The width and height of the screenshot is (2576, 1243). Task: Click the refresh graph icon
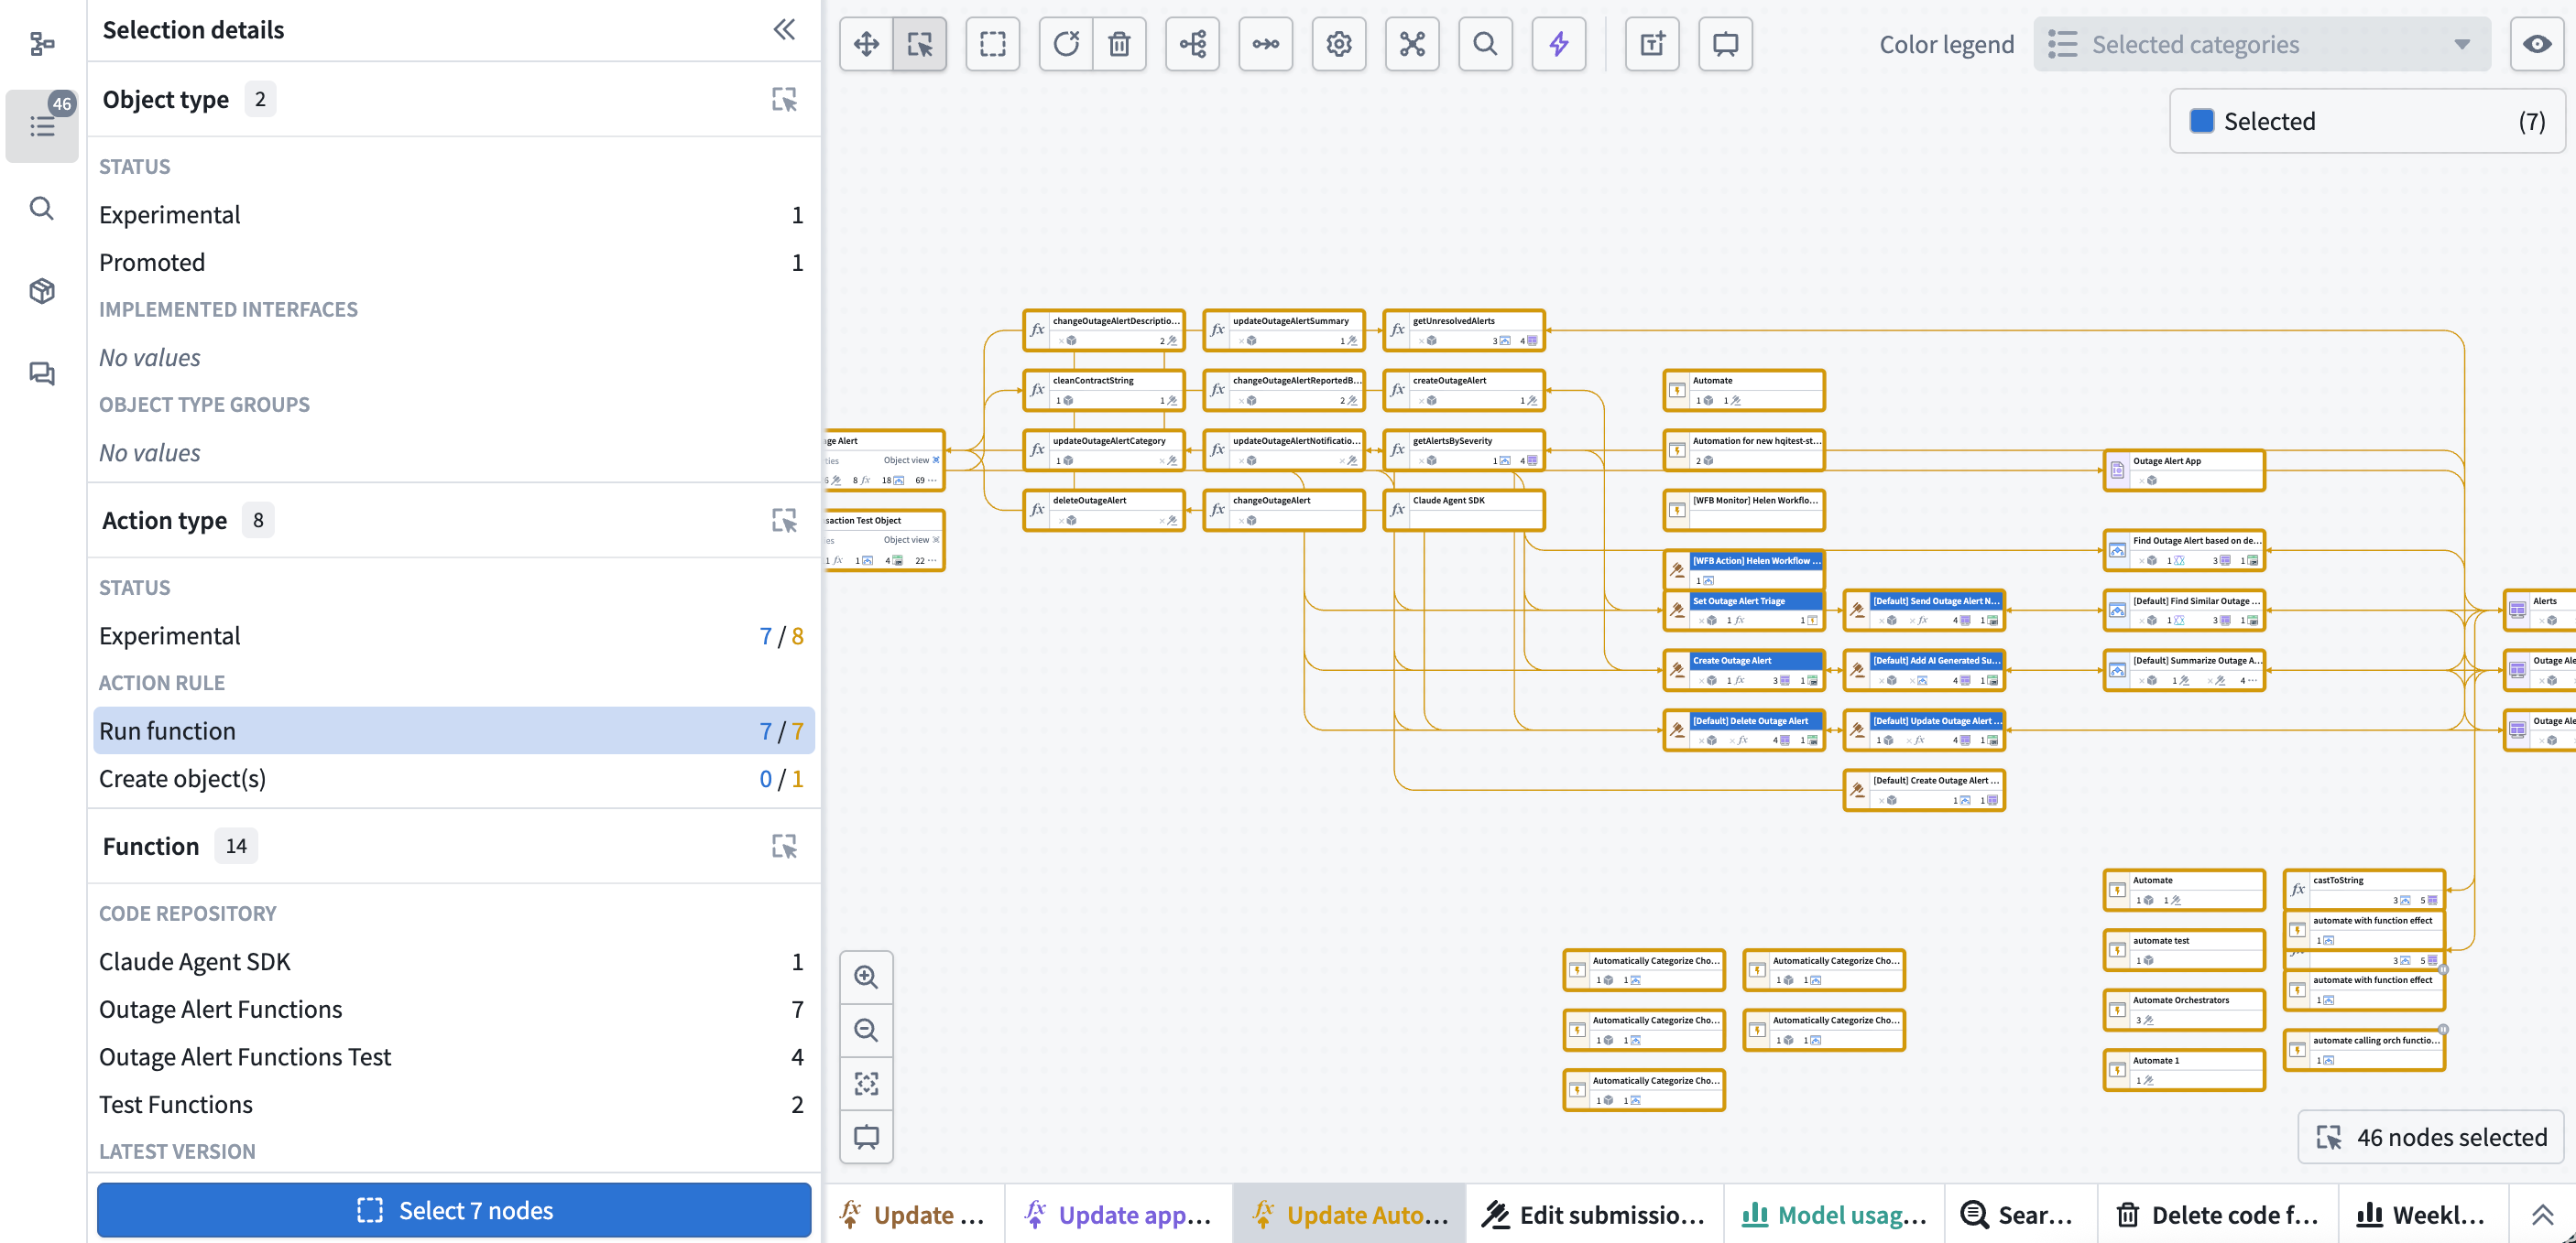click(x=1066, y=44)
